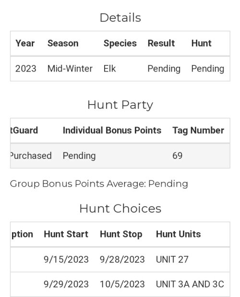
Task: Click the Hunt Units column header
Action: pyautogui.click(x=178, y=234)
